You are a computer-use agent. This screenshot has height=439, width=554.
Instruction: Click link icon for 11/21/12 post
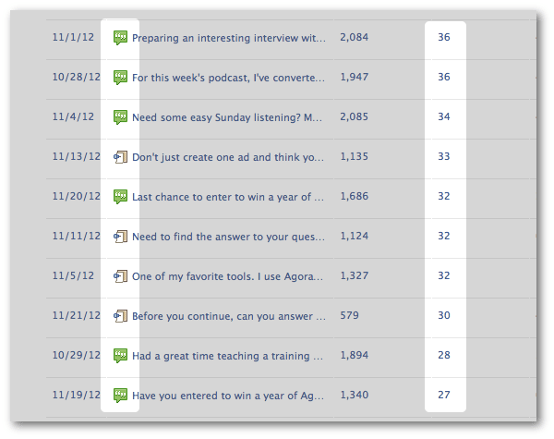coord(120,315)
